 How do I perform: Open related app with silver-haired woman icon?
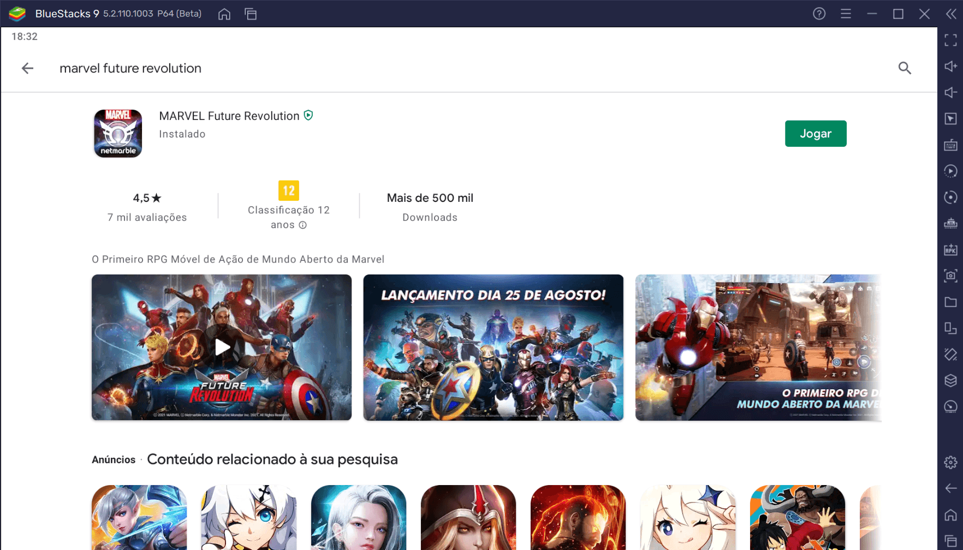(x=359, y=517)
